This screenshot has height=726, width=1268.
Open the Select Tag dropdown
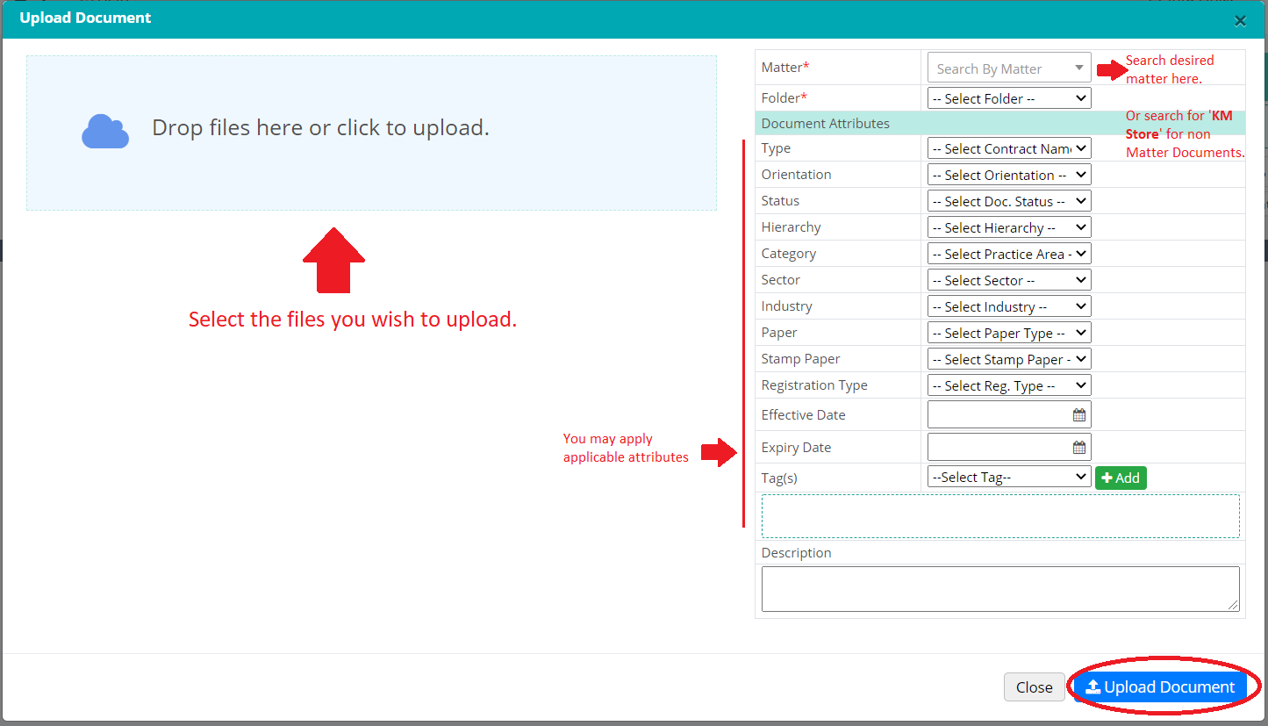click(x=1008, y=478)
